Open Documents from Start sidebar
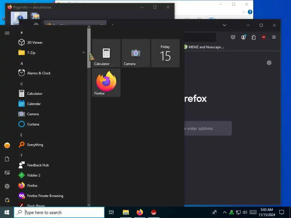The height and width of the screenshot is (218, 291). pos(7,159)
